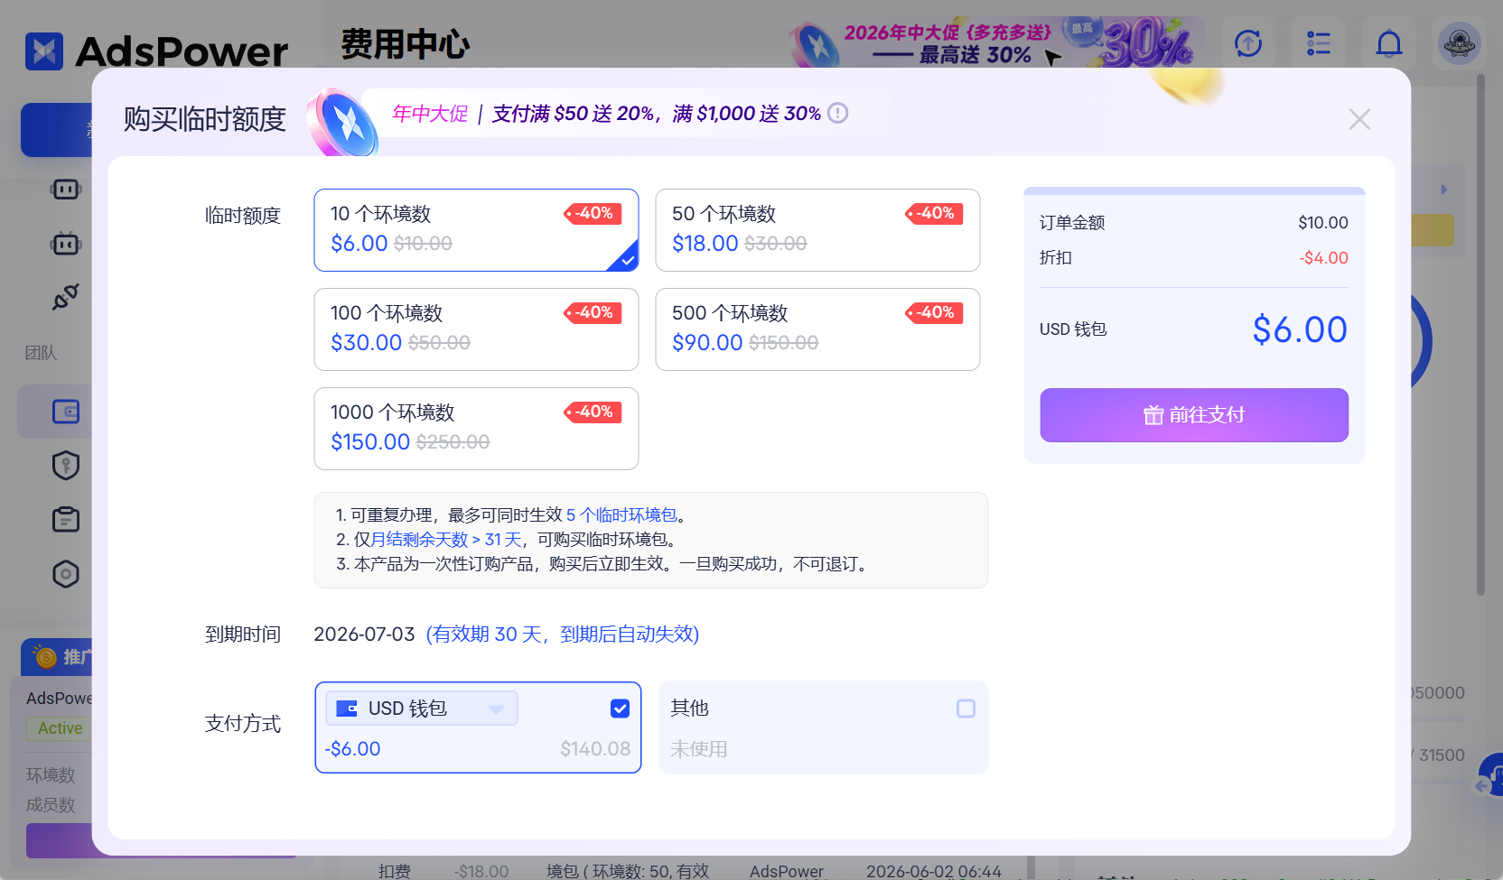Open the clipboard logs icon in sidebar

point(66,520)
